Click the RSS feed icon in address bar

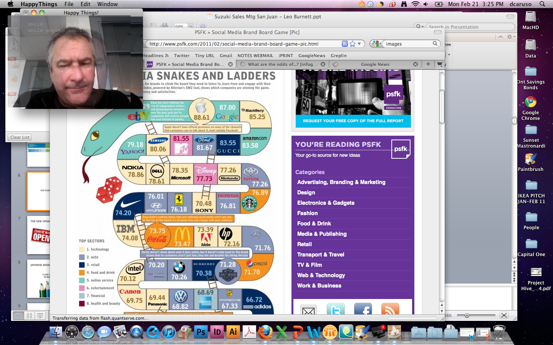pos(344,44)
